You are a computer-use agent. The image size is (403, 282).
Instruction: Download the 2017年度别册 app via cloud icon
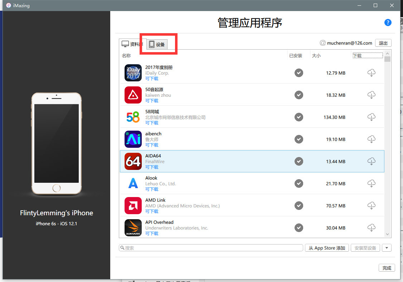pos(372,73)
